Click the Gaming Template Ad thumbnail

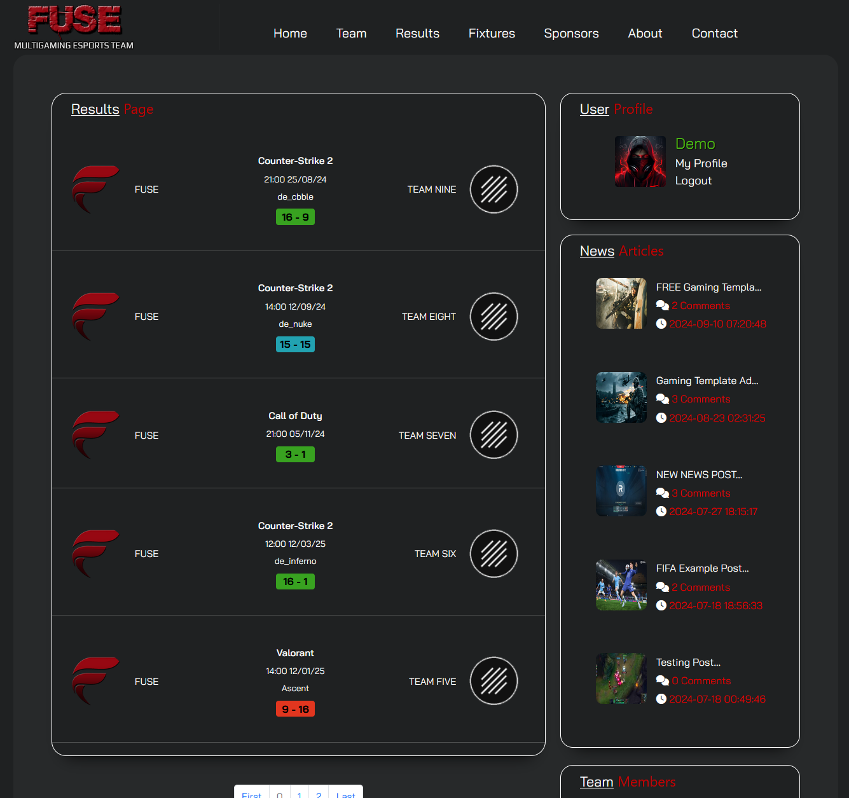pyautogui.click(x=621, y=397)
